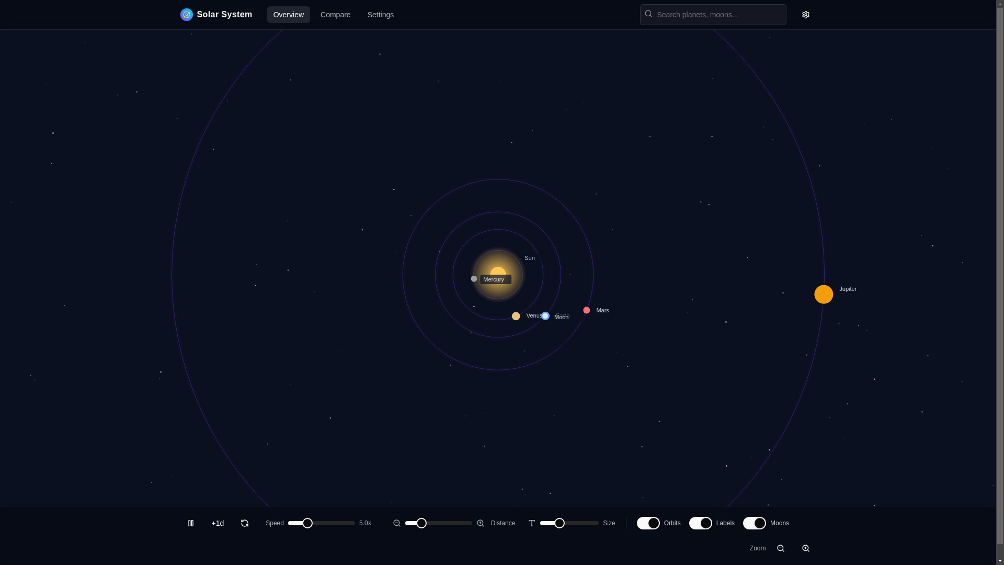
Task: Switch to the Overview tab
Action: 289,15
